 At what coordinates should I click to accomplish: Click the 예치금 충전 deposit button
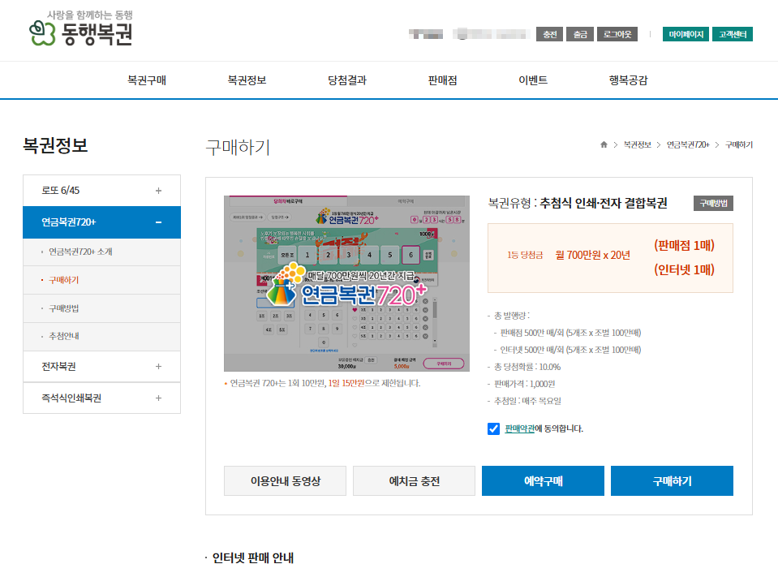coord(414,480)
